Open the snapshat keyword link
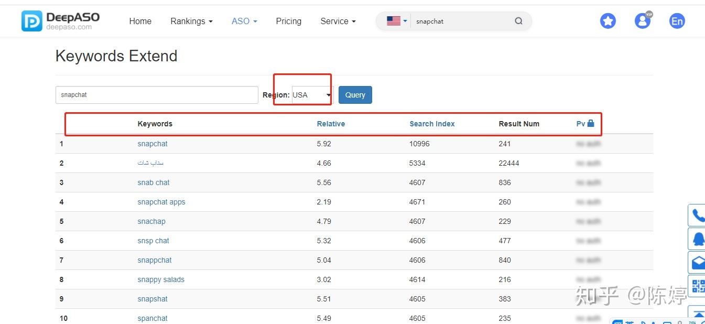Image resolution: width=705 pixels, height=324 pixels. pos(153,299)
